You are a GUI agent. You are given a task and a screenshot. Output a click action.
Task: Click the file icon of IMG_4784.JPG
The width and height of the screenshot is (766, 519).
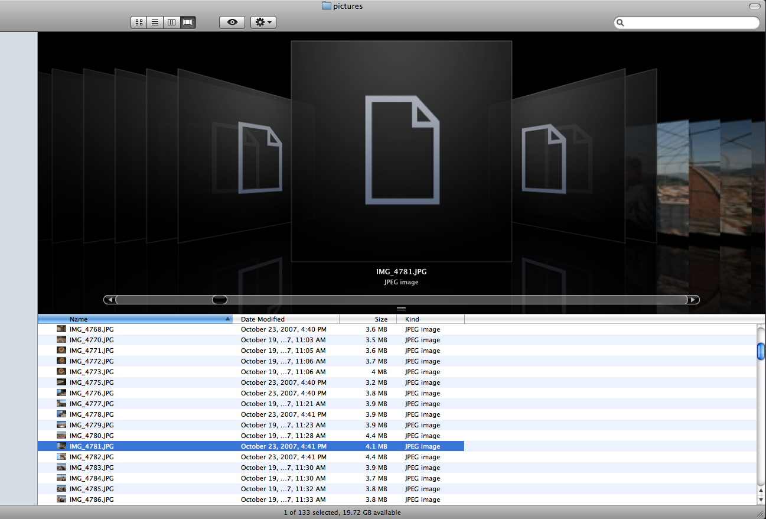tap(61, 478)
